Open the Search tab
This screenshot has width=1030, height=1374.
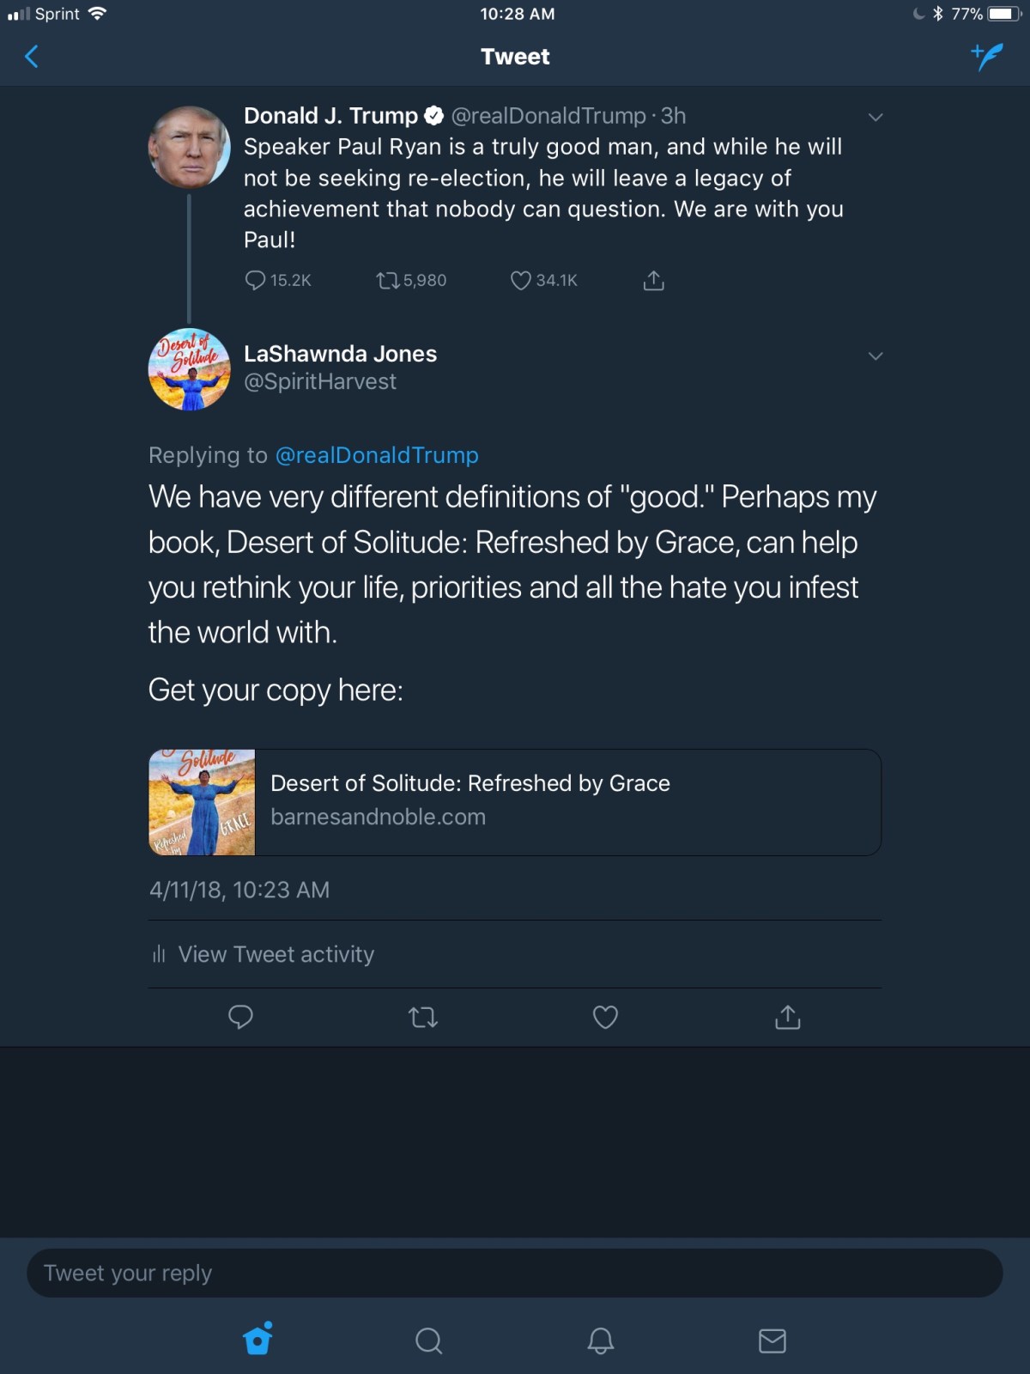pos(428,1340)
